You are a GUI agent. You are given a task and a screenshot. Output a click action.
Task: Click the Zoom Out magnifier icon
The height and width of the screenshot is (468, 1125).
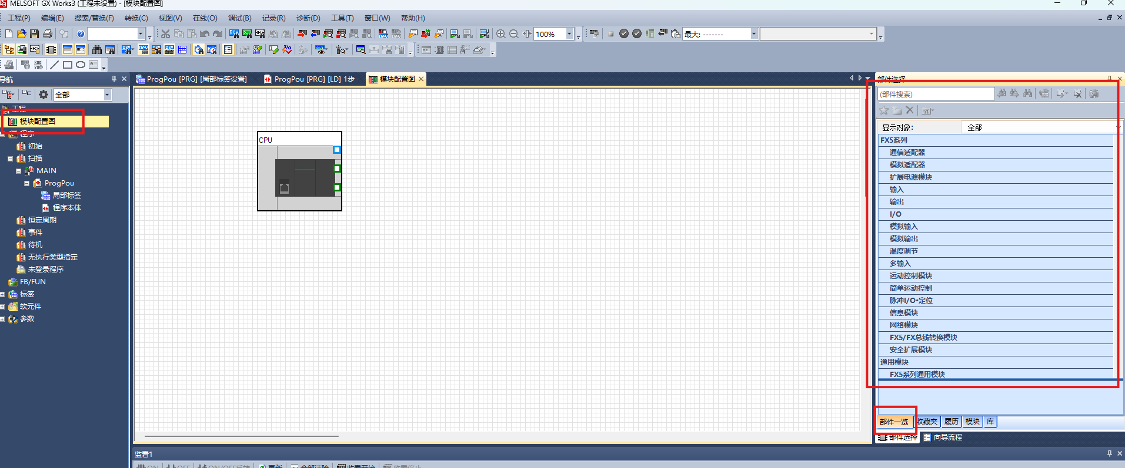(x=514, y=34)
